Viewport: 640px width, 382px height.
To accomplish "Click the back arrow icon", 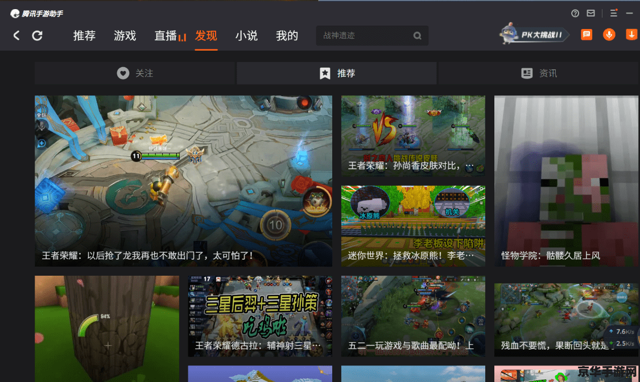I will point(16,35).
